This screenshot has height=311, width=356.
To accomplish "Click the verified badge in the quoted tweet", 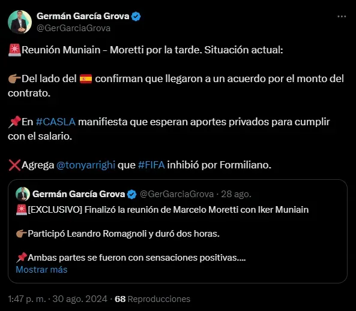I will pos(132,194).
